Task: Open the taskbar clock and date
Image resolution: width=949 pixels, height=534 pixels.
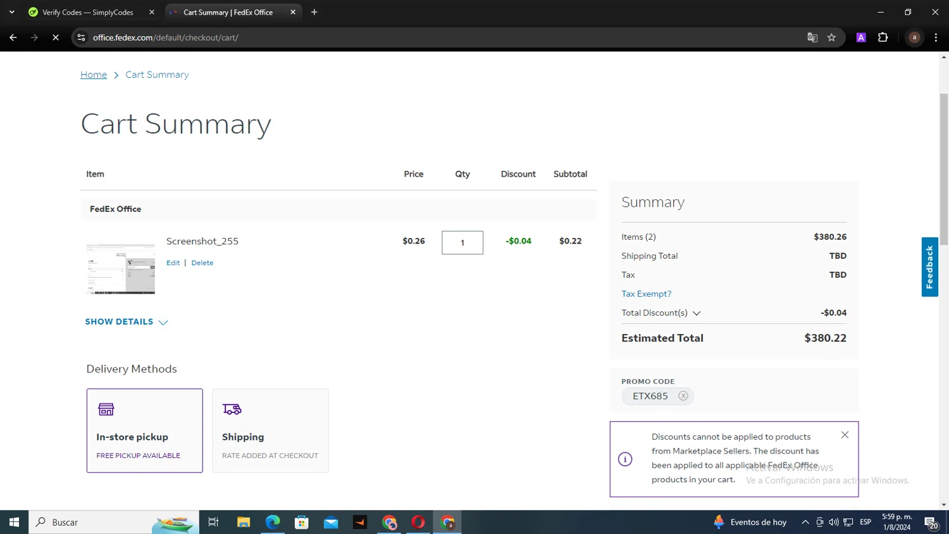Action: tap(897, 522)
